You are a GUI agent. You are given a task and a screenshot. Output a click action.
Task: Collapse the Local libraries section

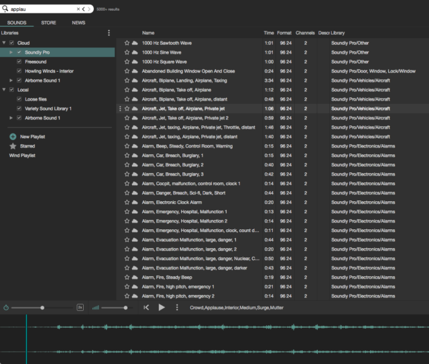coord(4,90)
